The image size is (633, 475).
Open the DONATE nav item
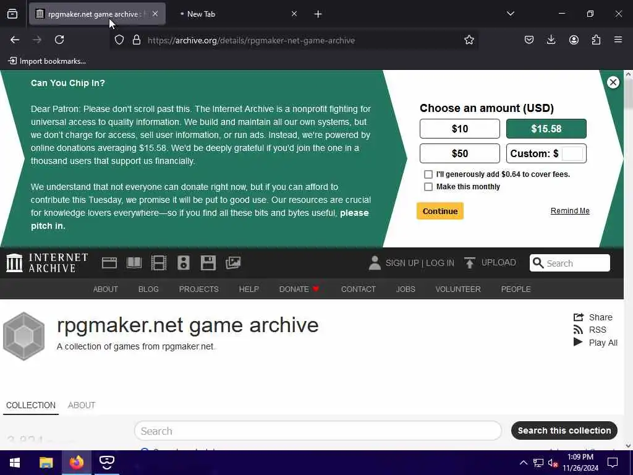299,289
